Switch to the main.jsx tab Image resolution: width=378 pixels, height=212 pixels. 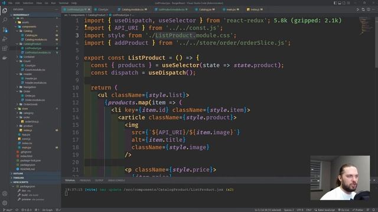(231, 9)
